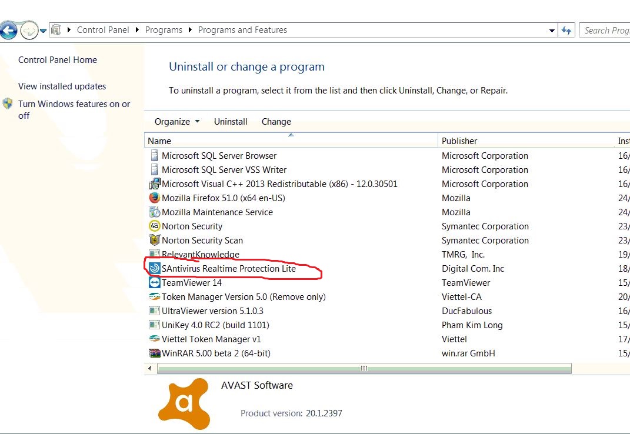Sort the list by Publisher column
Image resolution: width=630 pixels, height=434 pixels.
pos(526,141)
